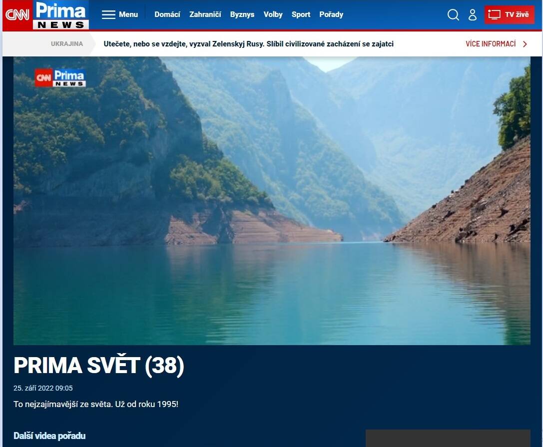543x447 pixels.
Task: Click the CNN Prima News watermark in the video
Action: (x=60, y=78)
